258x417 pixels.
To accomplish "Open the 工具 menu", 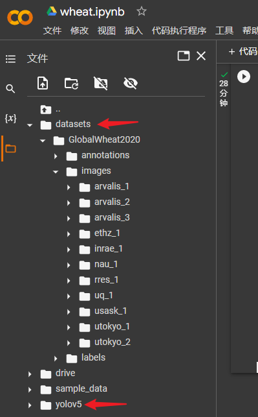I will pyautogui.click(x=224, y=30).
